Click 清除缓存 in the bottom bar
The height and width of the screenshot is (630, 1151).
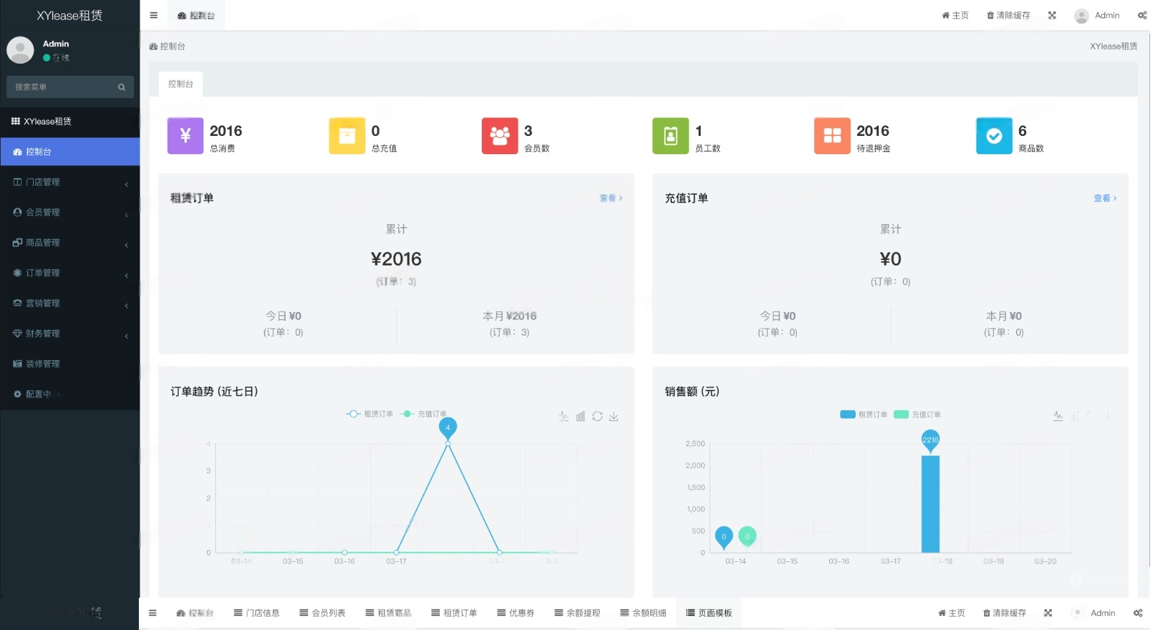coord(1004,612)
